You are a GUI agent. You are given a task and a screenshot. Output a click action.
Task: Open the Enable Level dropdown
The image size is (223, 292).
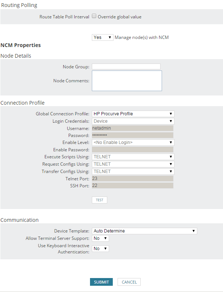pos(133,143)
